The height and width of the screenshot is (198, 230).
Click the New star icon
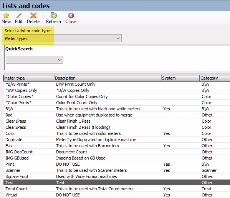[x=6, y=15]
